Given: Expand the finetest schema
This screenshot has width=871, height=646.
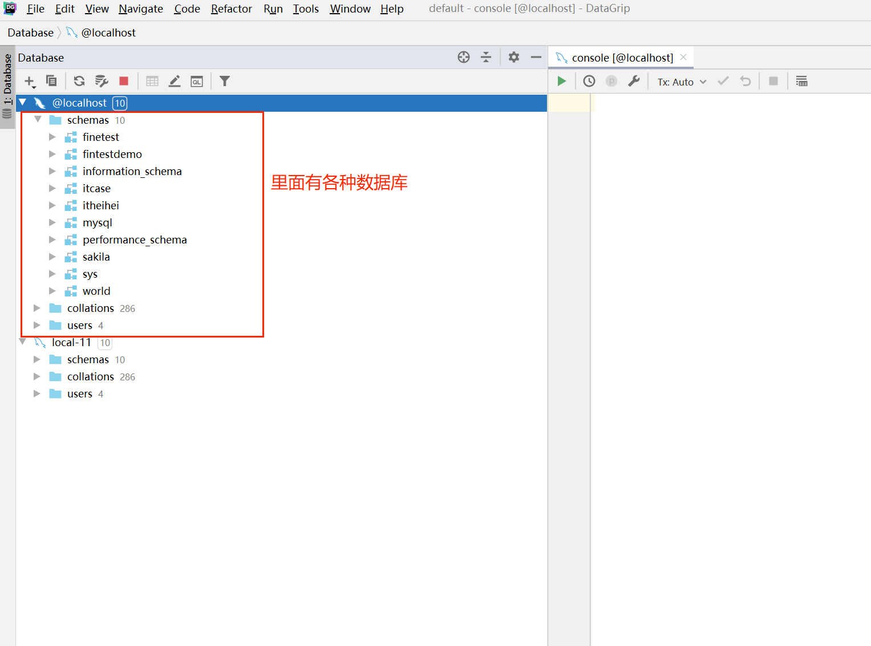Looking at the screenshot, I should [52, 137].
